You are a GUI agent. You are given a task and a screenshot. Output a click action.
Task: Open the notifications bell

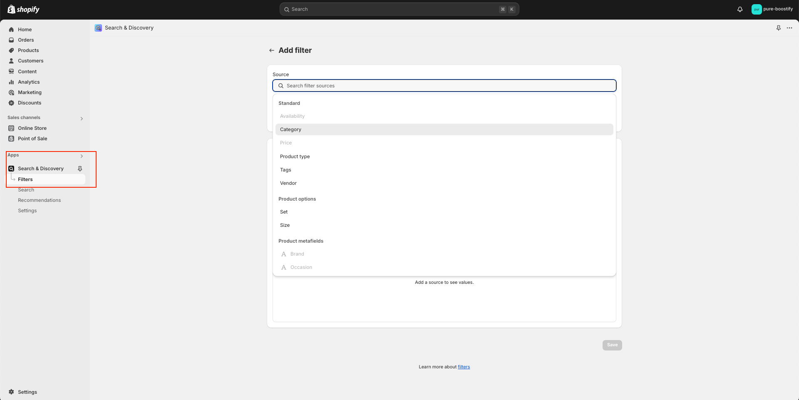[x=740, y=9]
